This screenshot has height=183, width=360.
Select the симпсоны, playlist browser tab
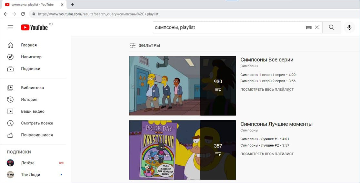pyautogui.click(x=33, y=5)
